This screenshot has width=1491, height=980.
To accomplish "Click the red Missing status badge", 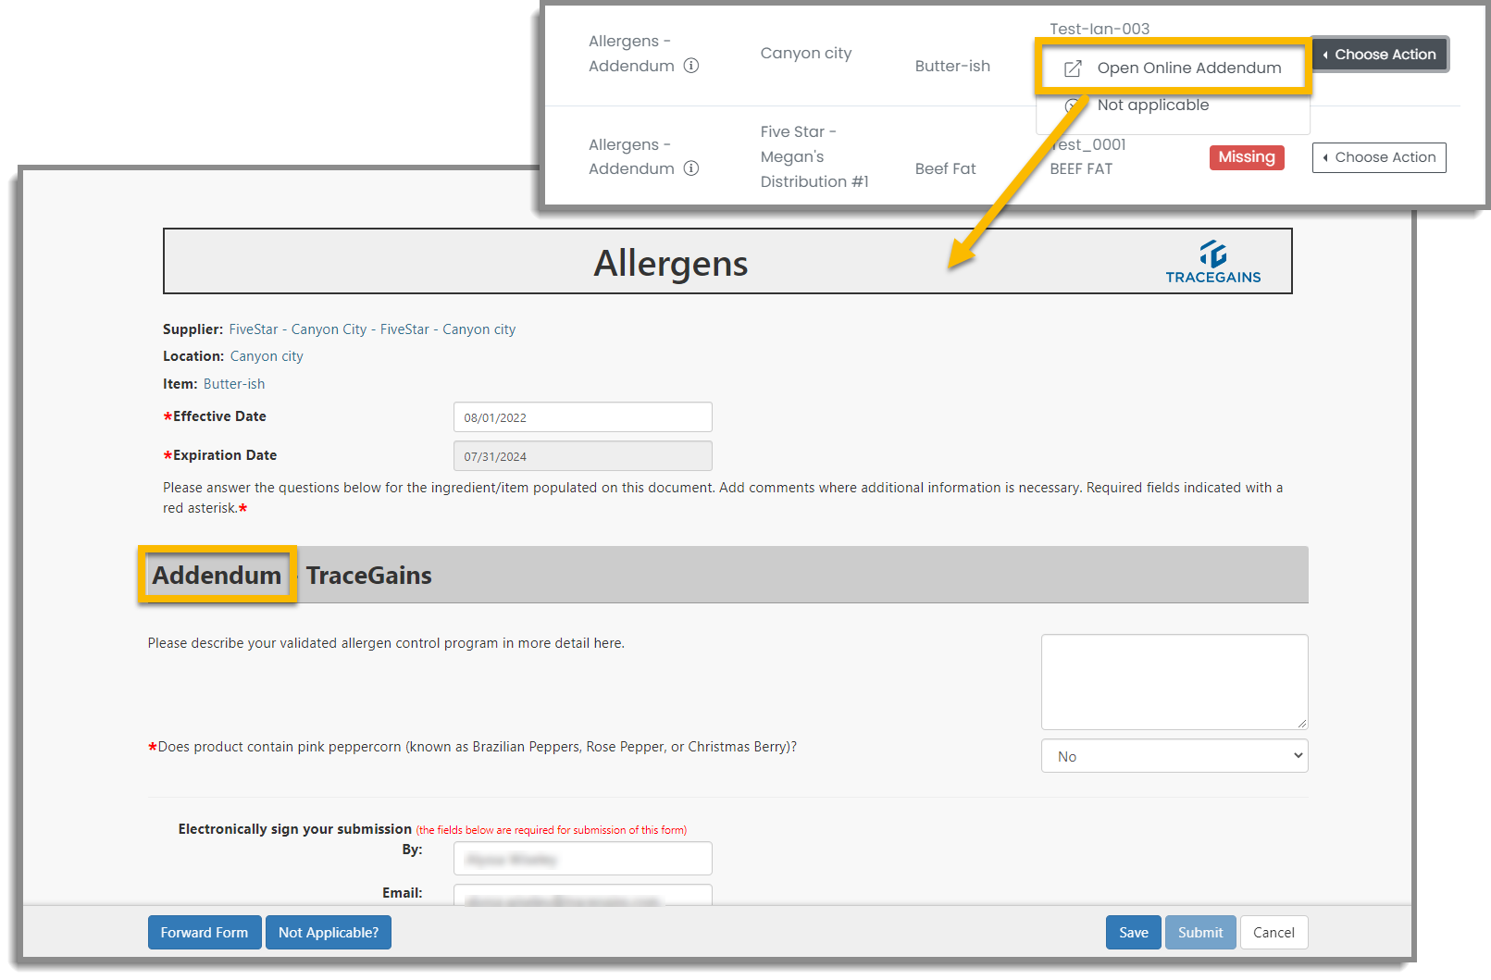I will click(x=1246, y=157).
